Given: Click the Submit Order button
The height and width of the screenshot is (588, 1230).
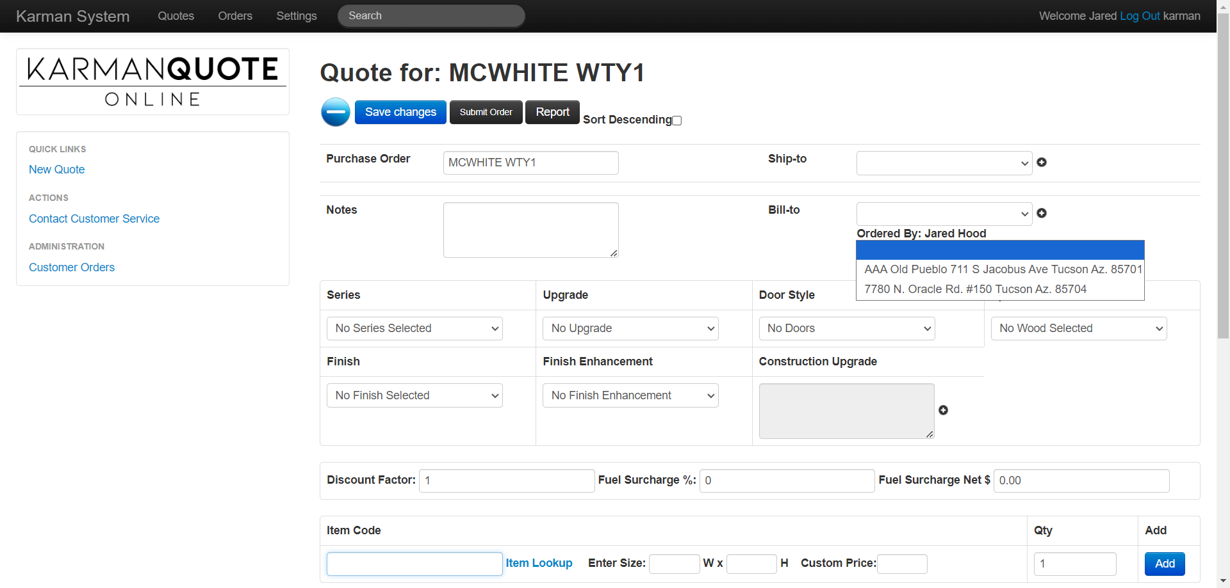Looking at the screenshot, I should tap(486, 112).
